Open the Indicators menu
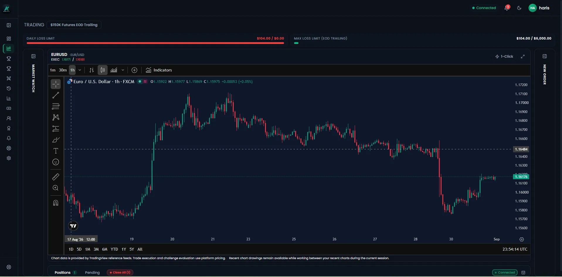This screenshot has width=562, height=277. click(159, 70)
